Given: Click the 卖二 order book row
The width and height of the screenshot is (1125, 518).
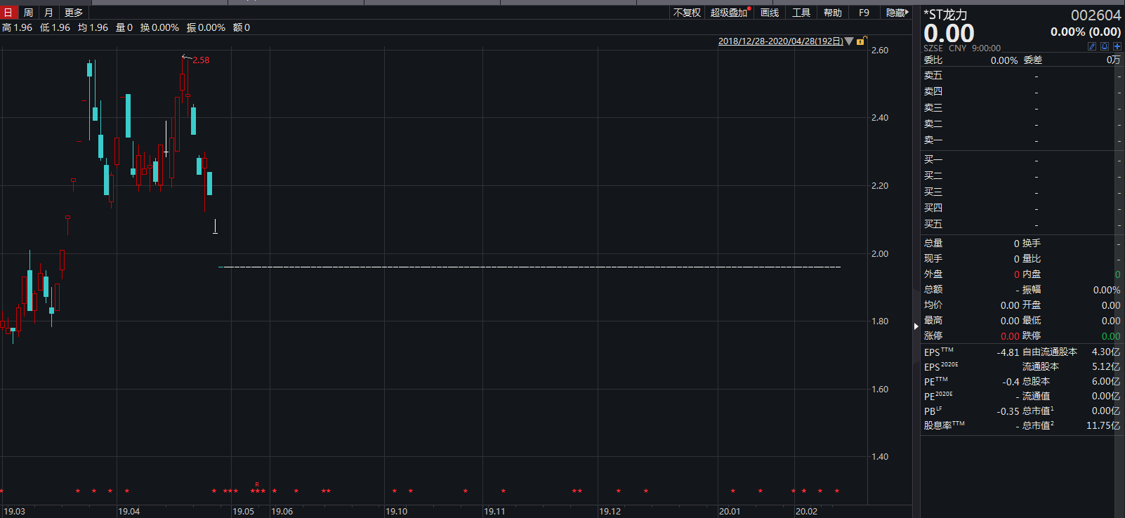Looking at the screenshot, I should [x=1022, y=124].
